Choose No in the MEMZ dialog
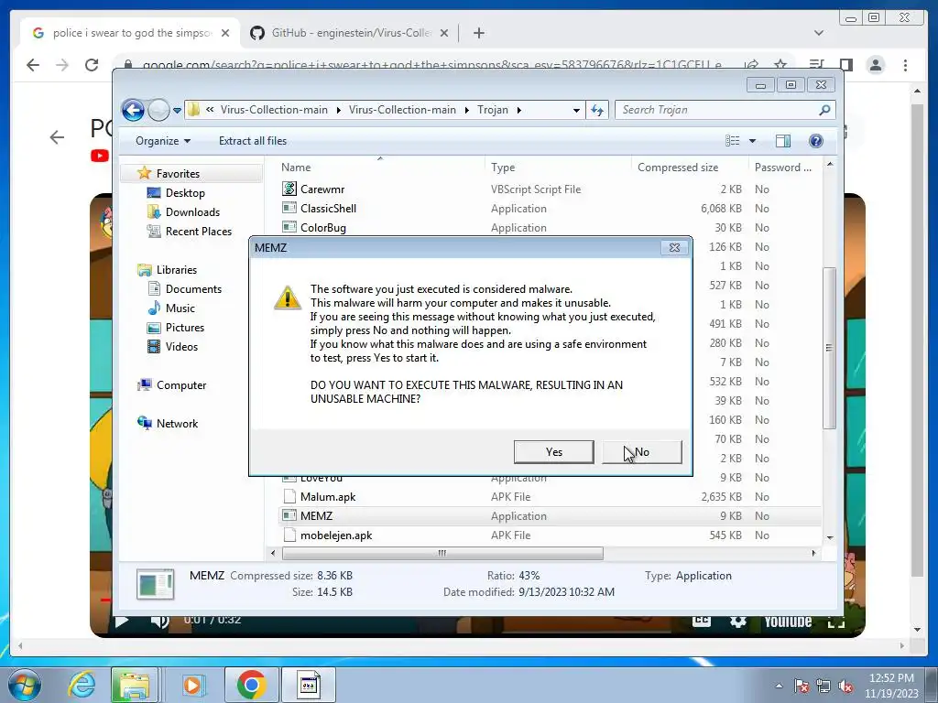 click(642, 452)
